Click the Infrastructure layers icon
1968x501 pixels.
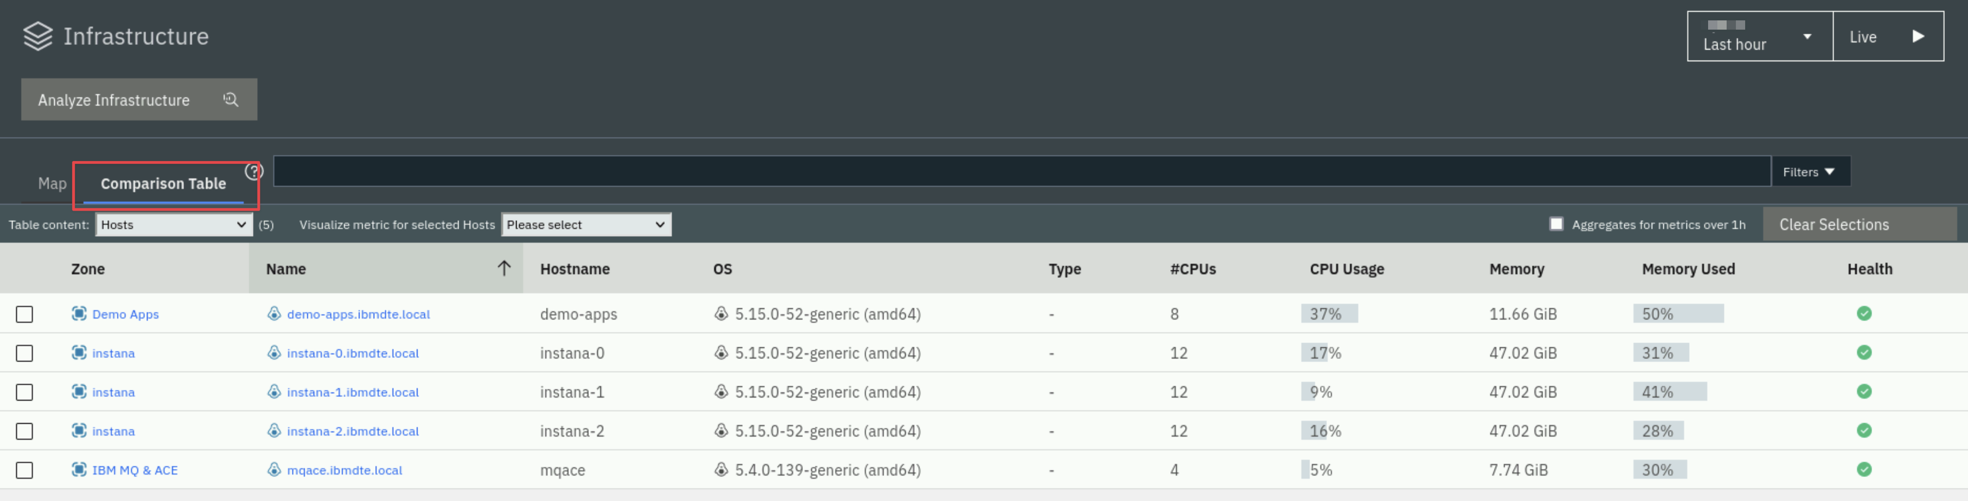[x=38, y=36]
